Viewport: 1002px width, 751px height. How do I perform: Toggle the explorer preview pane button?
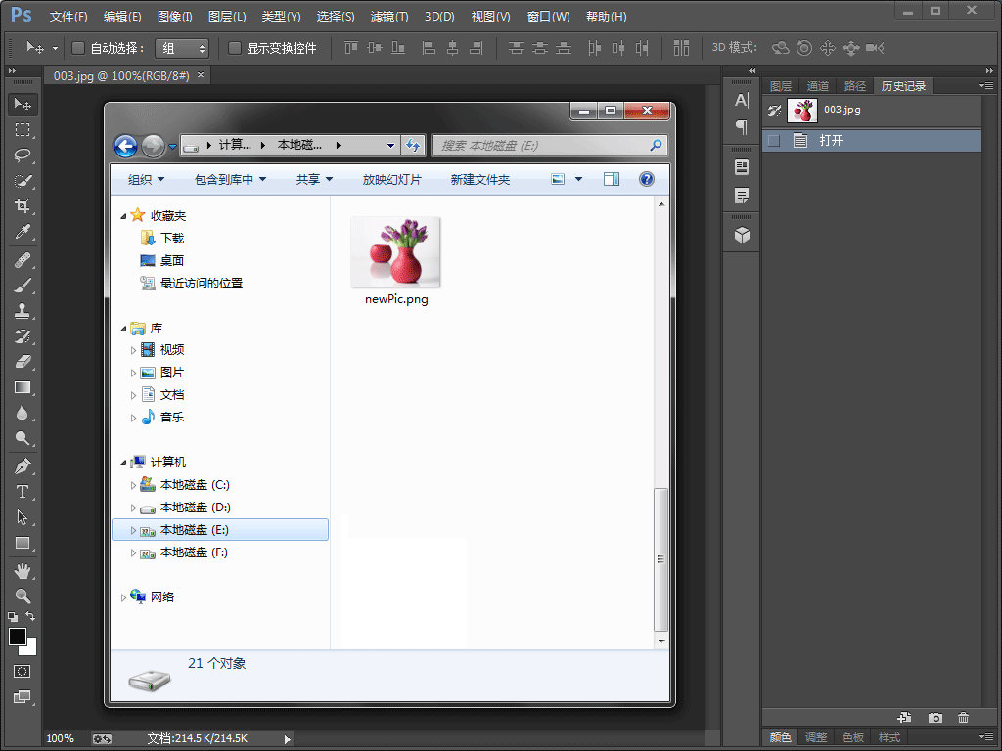[612, 180]
